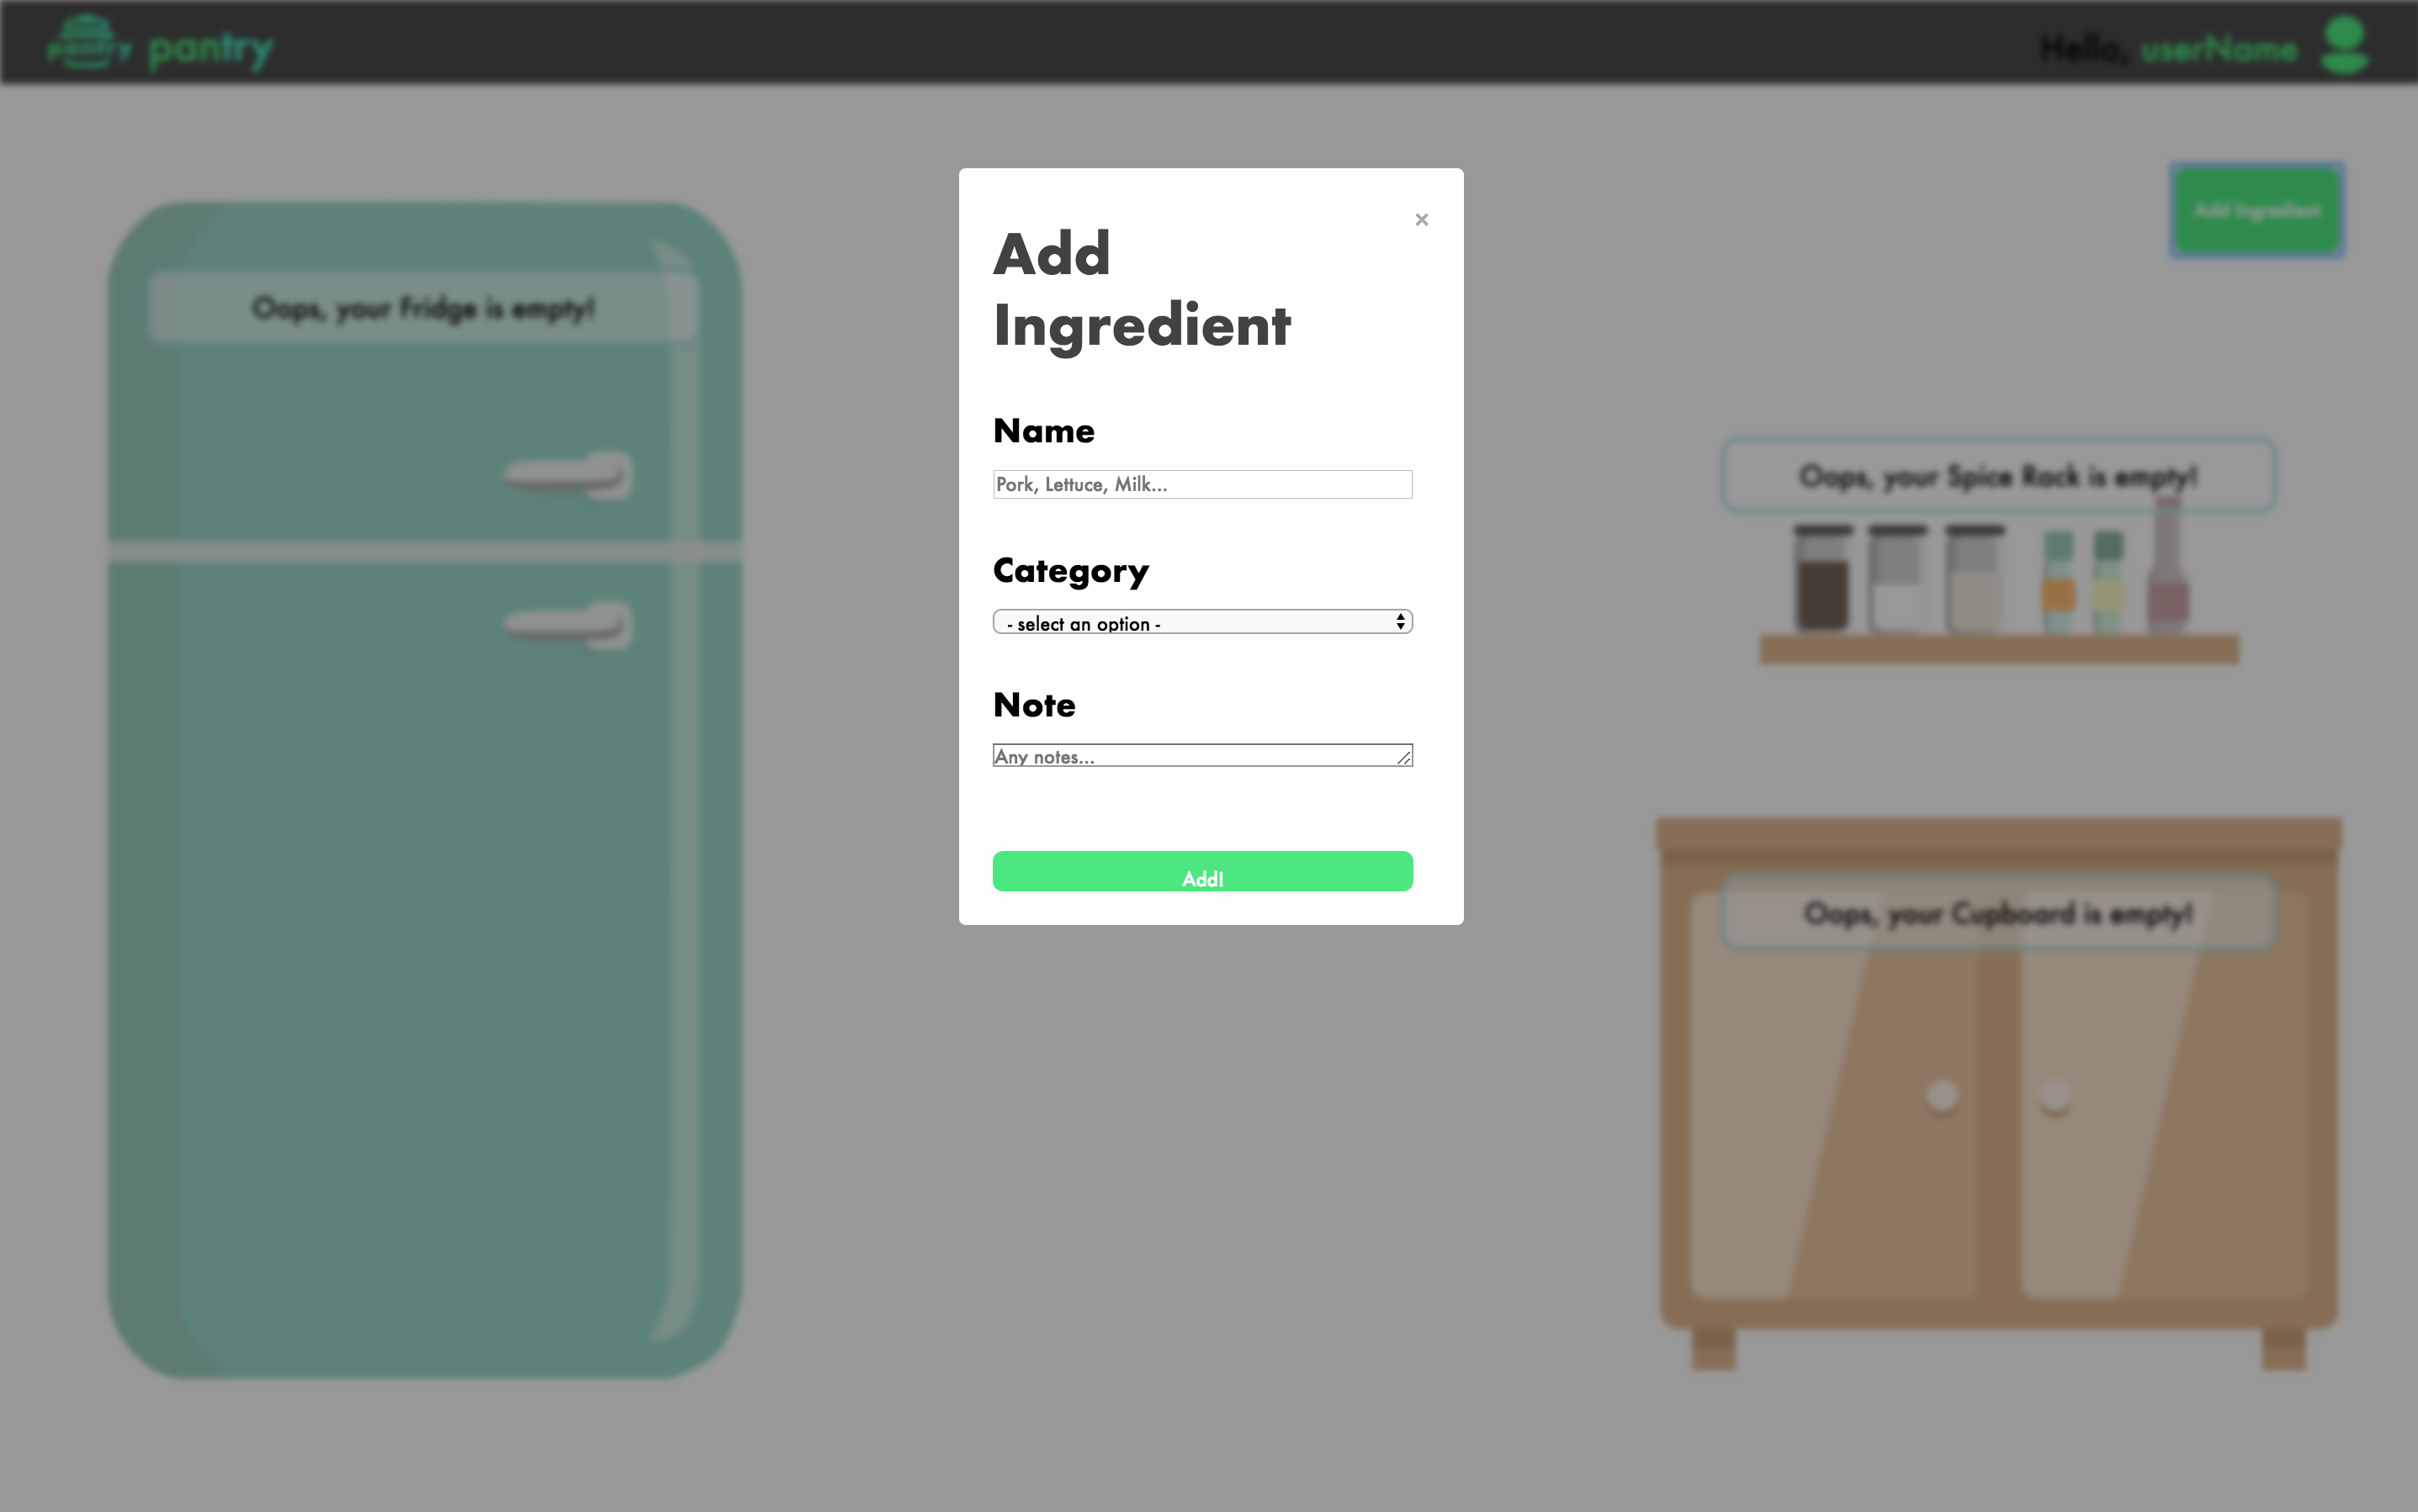Click the red sauce bottle on rack

[x=2168, y=565]
